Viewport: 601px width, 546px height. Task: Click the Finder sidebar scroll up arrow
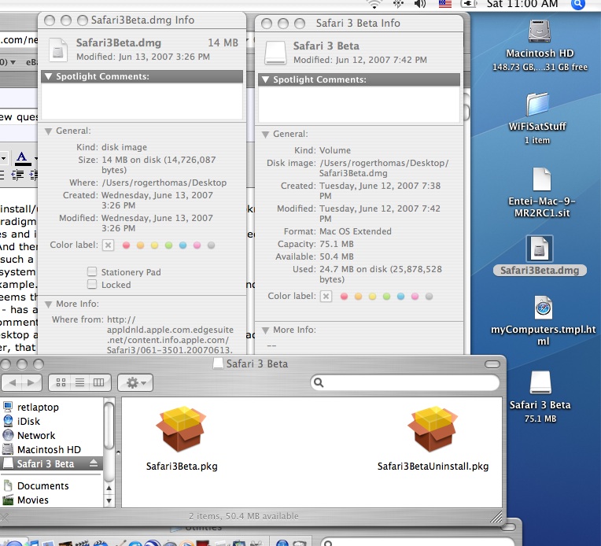pyautogui.click(x=109, y=488)
